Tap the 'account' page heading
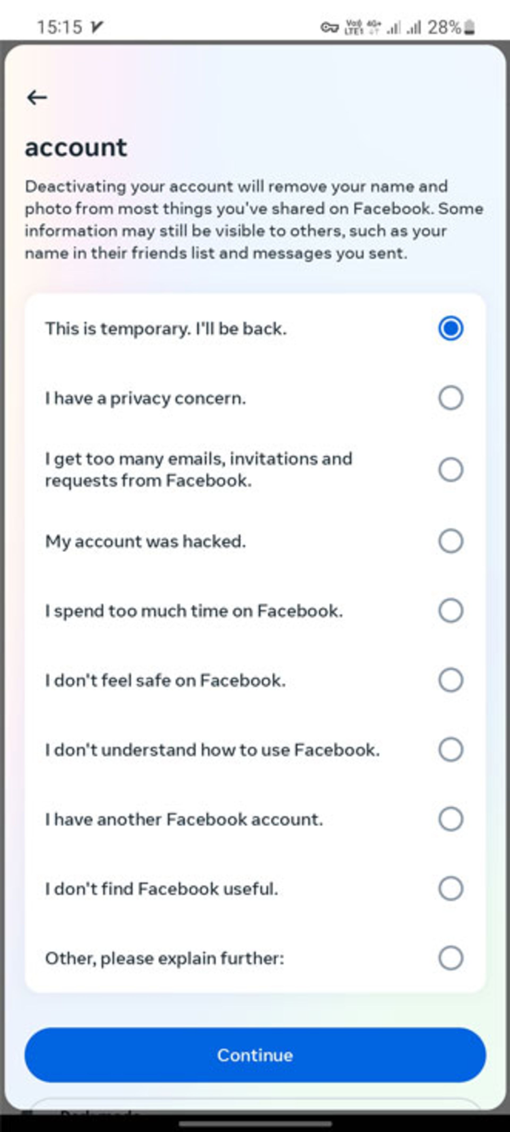510x1132 pixels. point(76,147)
